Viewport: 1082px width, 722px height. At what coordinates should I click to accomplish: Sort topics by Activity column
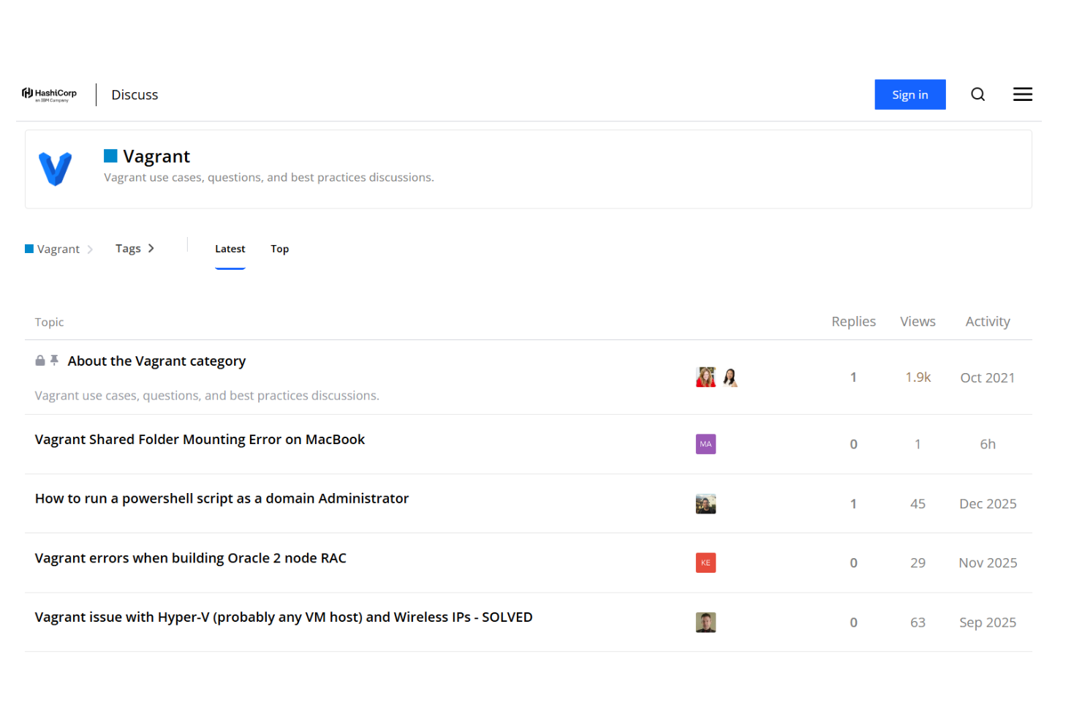click(988, 322)
